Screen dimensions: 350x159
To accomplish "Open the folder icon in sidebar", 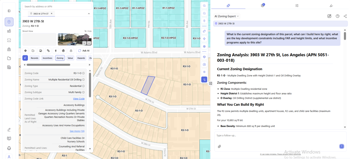I will (9, 58).
